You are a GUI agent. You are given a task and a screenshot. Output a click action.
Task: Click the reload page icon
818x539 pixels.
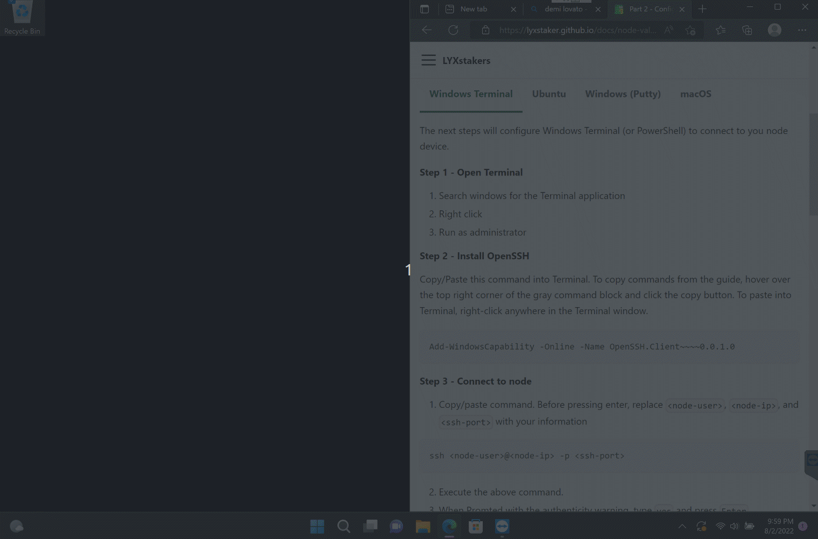[454, 30]
